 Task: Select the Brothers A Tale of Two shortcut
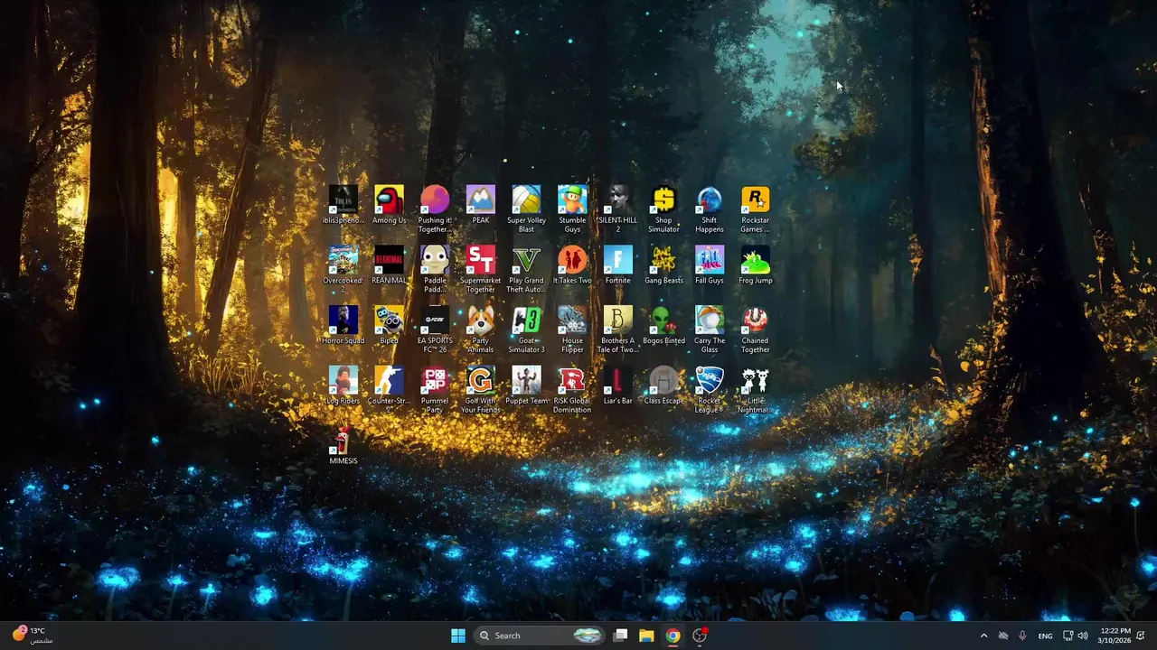[x=618, y=330]
